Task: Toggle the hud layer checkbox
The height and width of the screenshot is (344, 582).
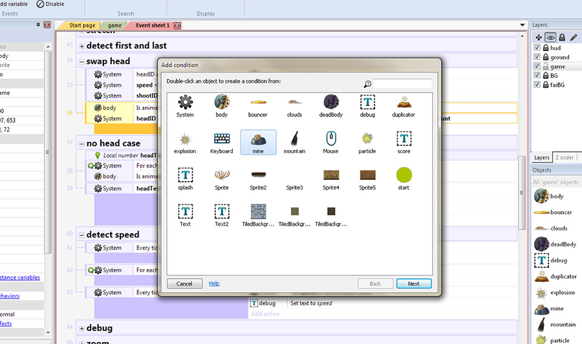Action: 536,48
